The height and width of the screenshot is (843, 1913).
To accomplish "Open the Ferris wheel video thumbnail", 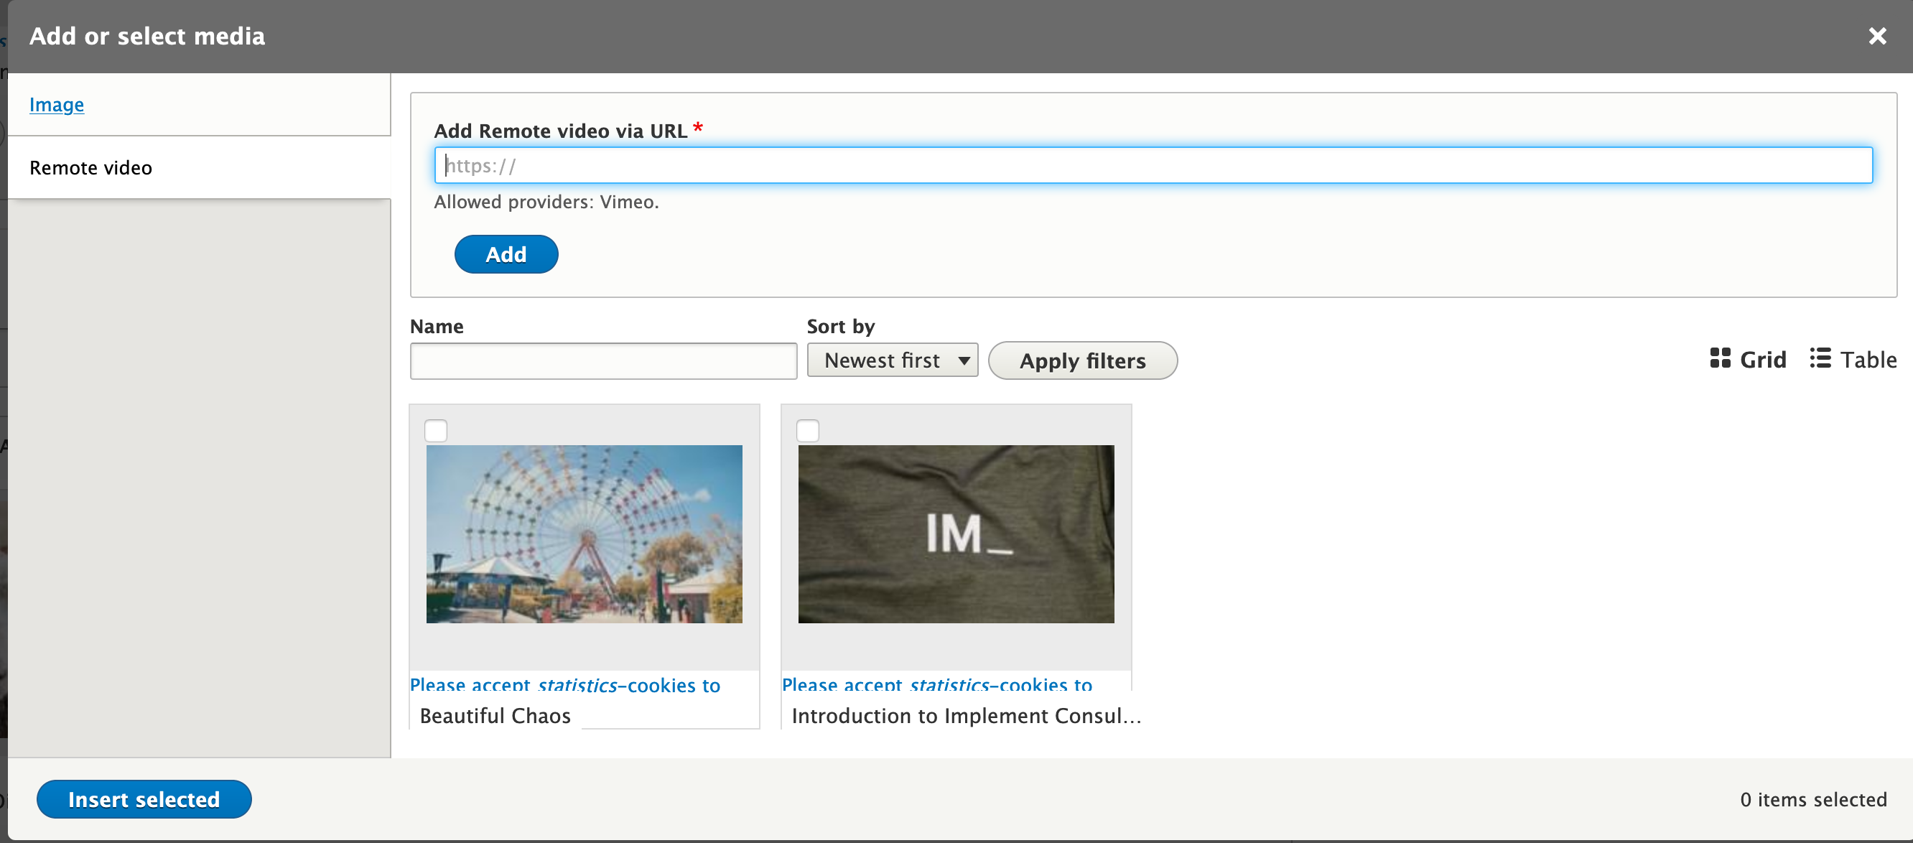I will tap(584, 534).
